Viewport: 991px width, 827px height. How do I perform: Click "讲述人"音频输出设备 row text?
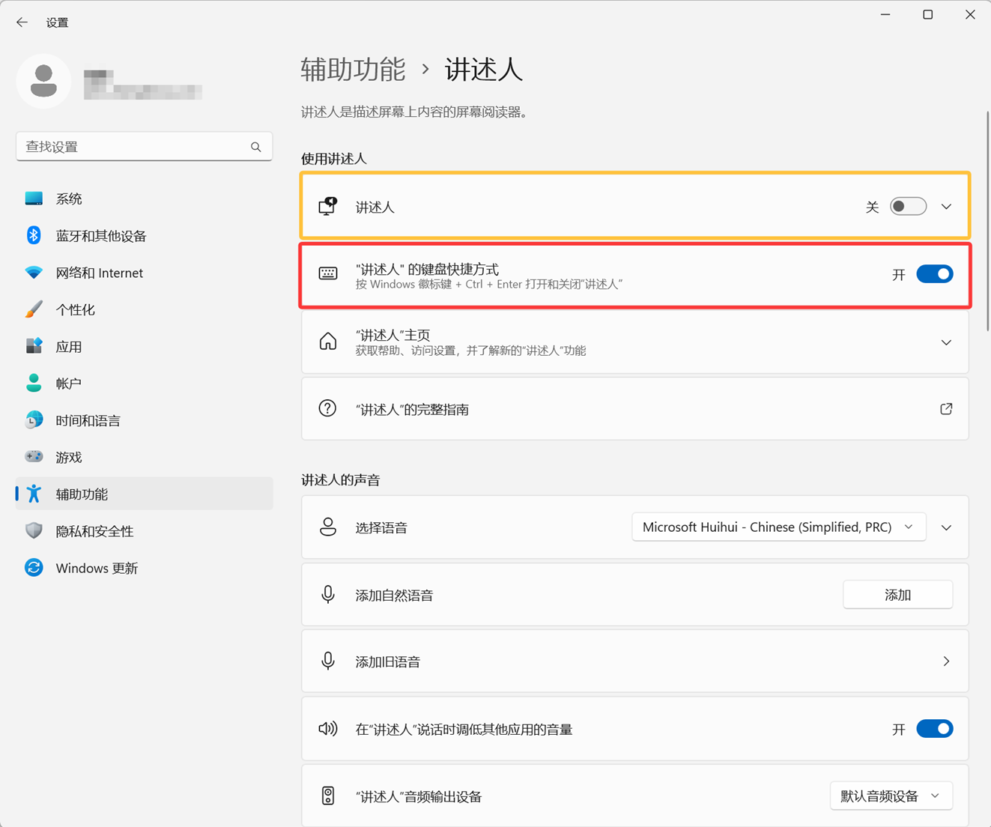coord(419,797)
